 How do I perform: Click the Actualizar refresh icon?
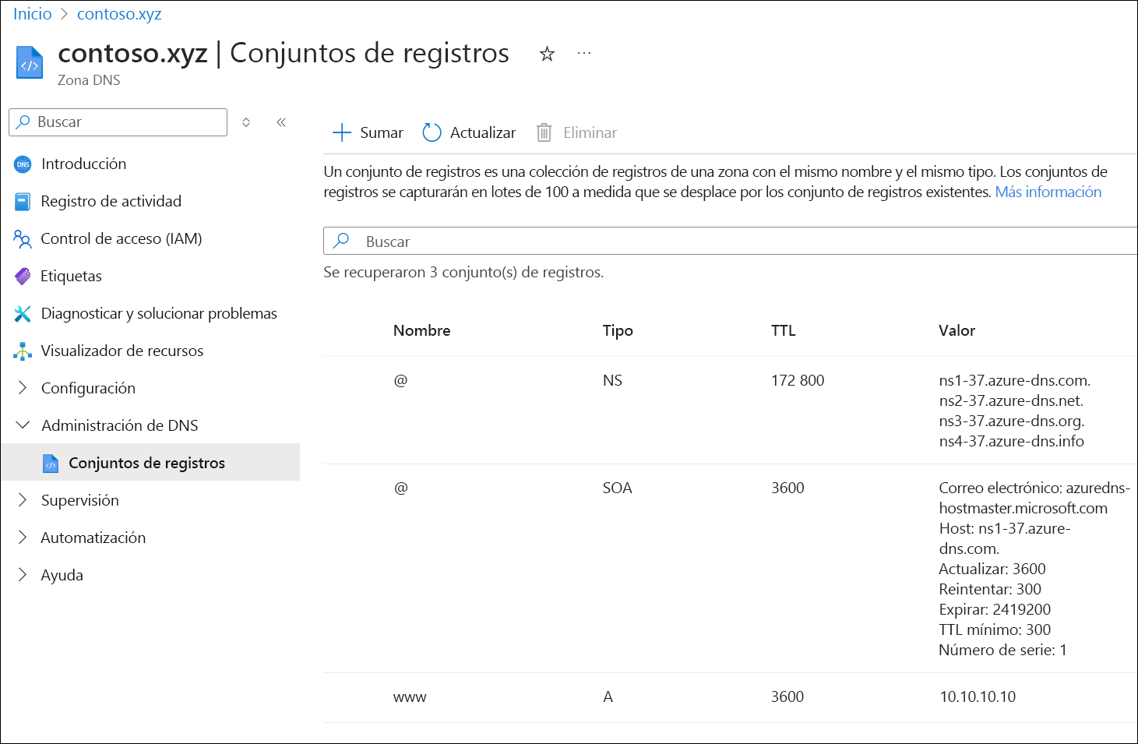(432, 132)
